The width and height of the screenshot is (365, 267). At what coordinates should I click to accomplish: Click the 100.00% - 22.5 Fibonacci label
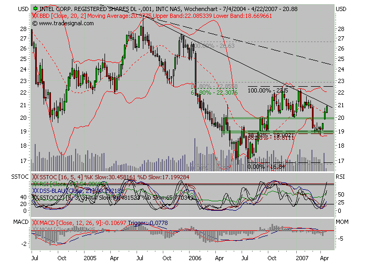268,90
